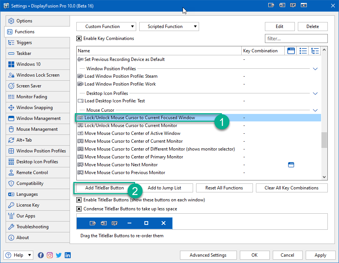Open the Twitter icon link
The width and height of the screenshot is (339, 263).
59,255
